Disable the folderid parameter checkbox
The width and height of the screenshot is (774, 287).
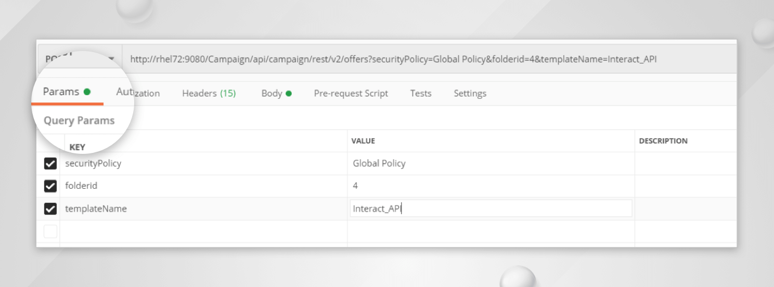point(50,186)
